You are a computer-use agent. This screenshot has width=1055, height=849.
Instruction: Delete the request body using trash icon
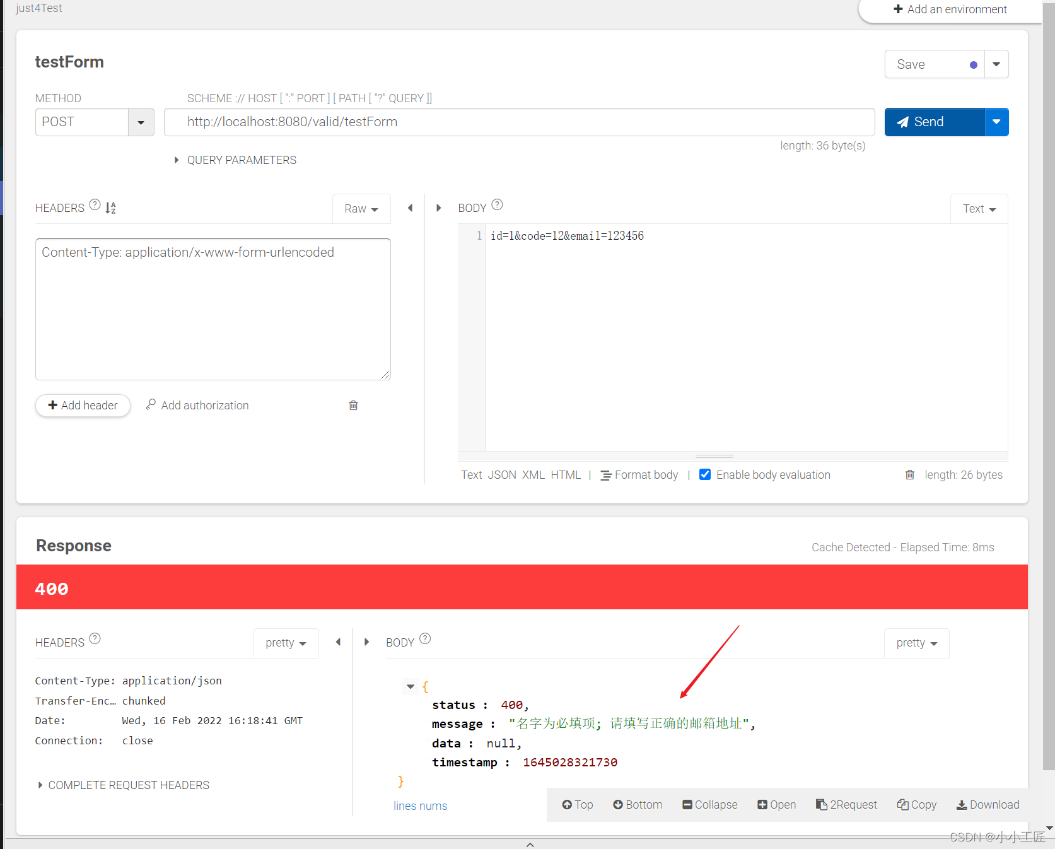pyautogui.click(x=910, y=474)
